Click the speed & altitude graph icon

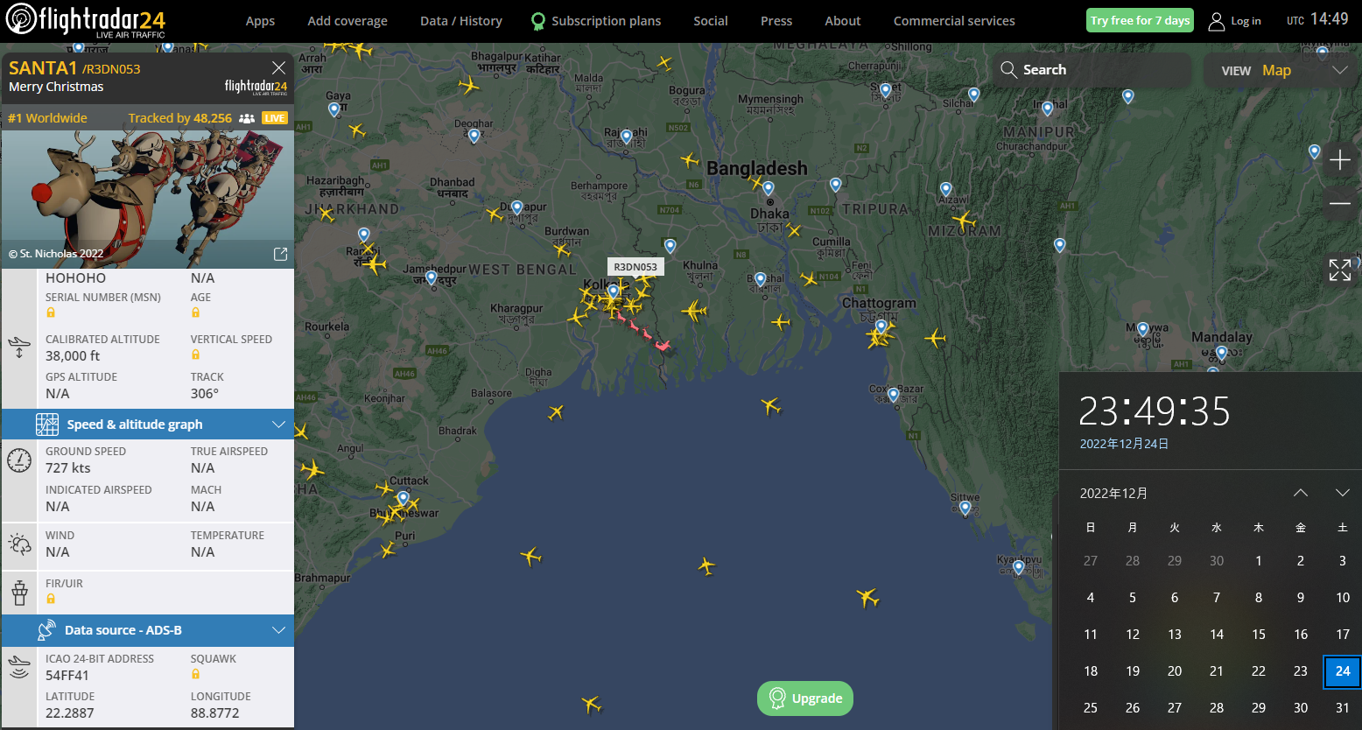(x=46, y=425)
